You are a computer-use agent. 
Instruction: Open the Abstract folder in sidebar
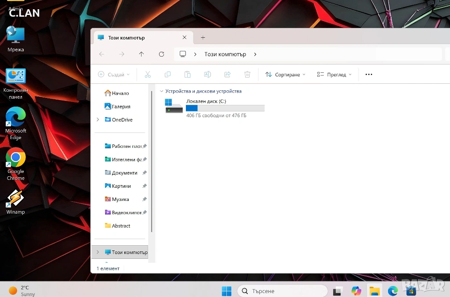(x=121, y=226)
